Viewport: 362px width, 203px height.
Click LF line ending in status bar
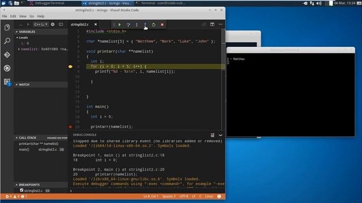pyautogui.click(x=193, y=196)
